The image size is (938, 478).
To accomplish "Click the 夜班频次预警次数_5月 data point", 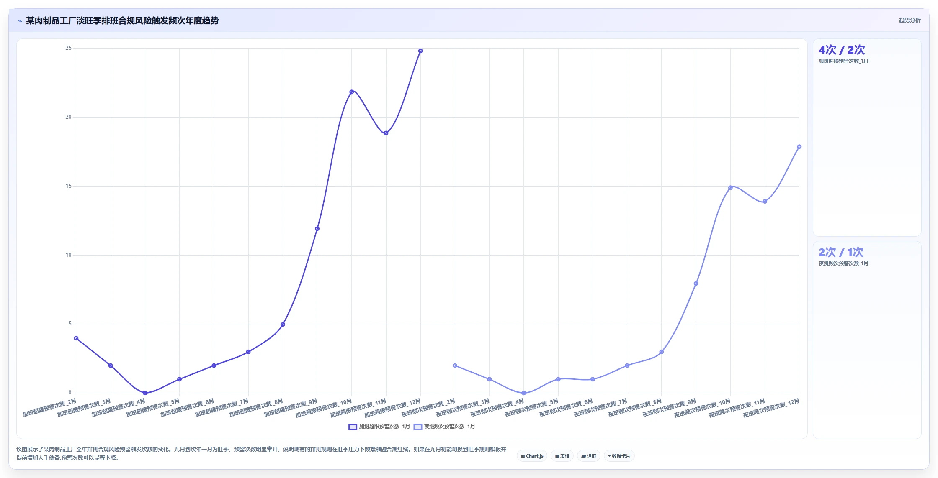I will pos(558,379).
